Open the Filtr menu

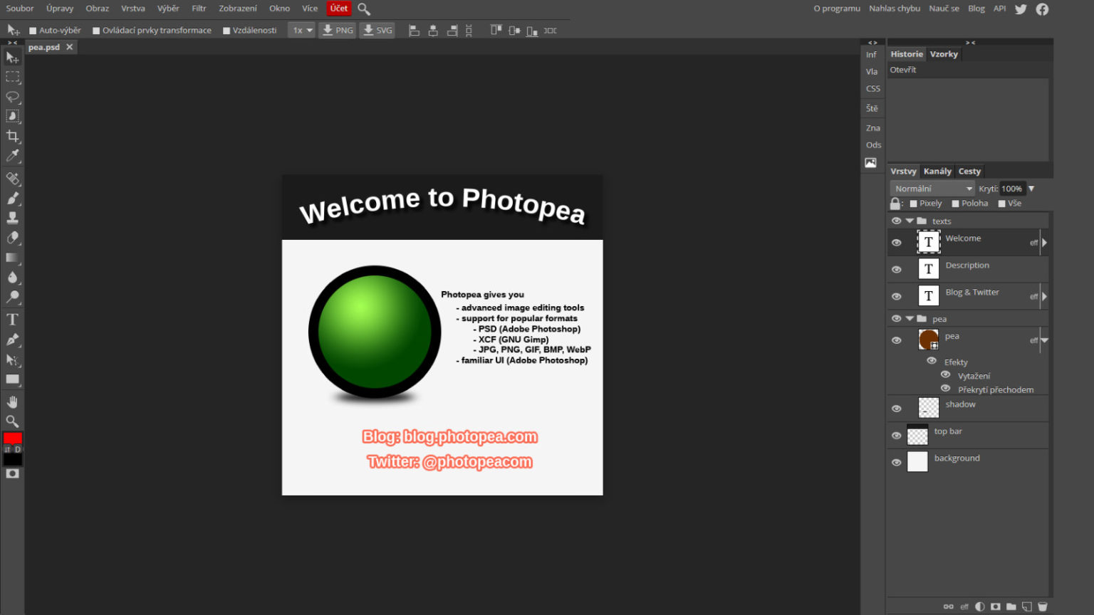(x=198, y=9)
